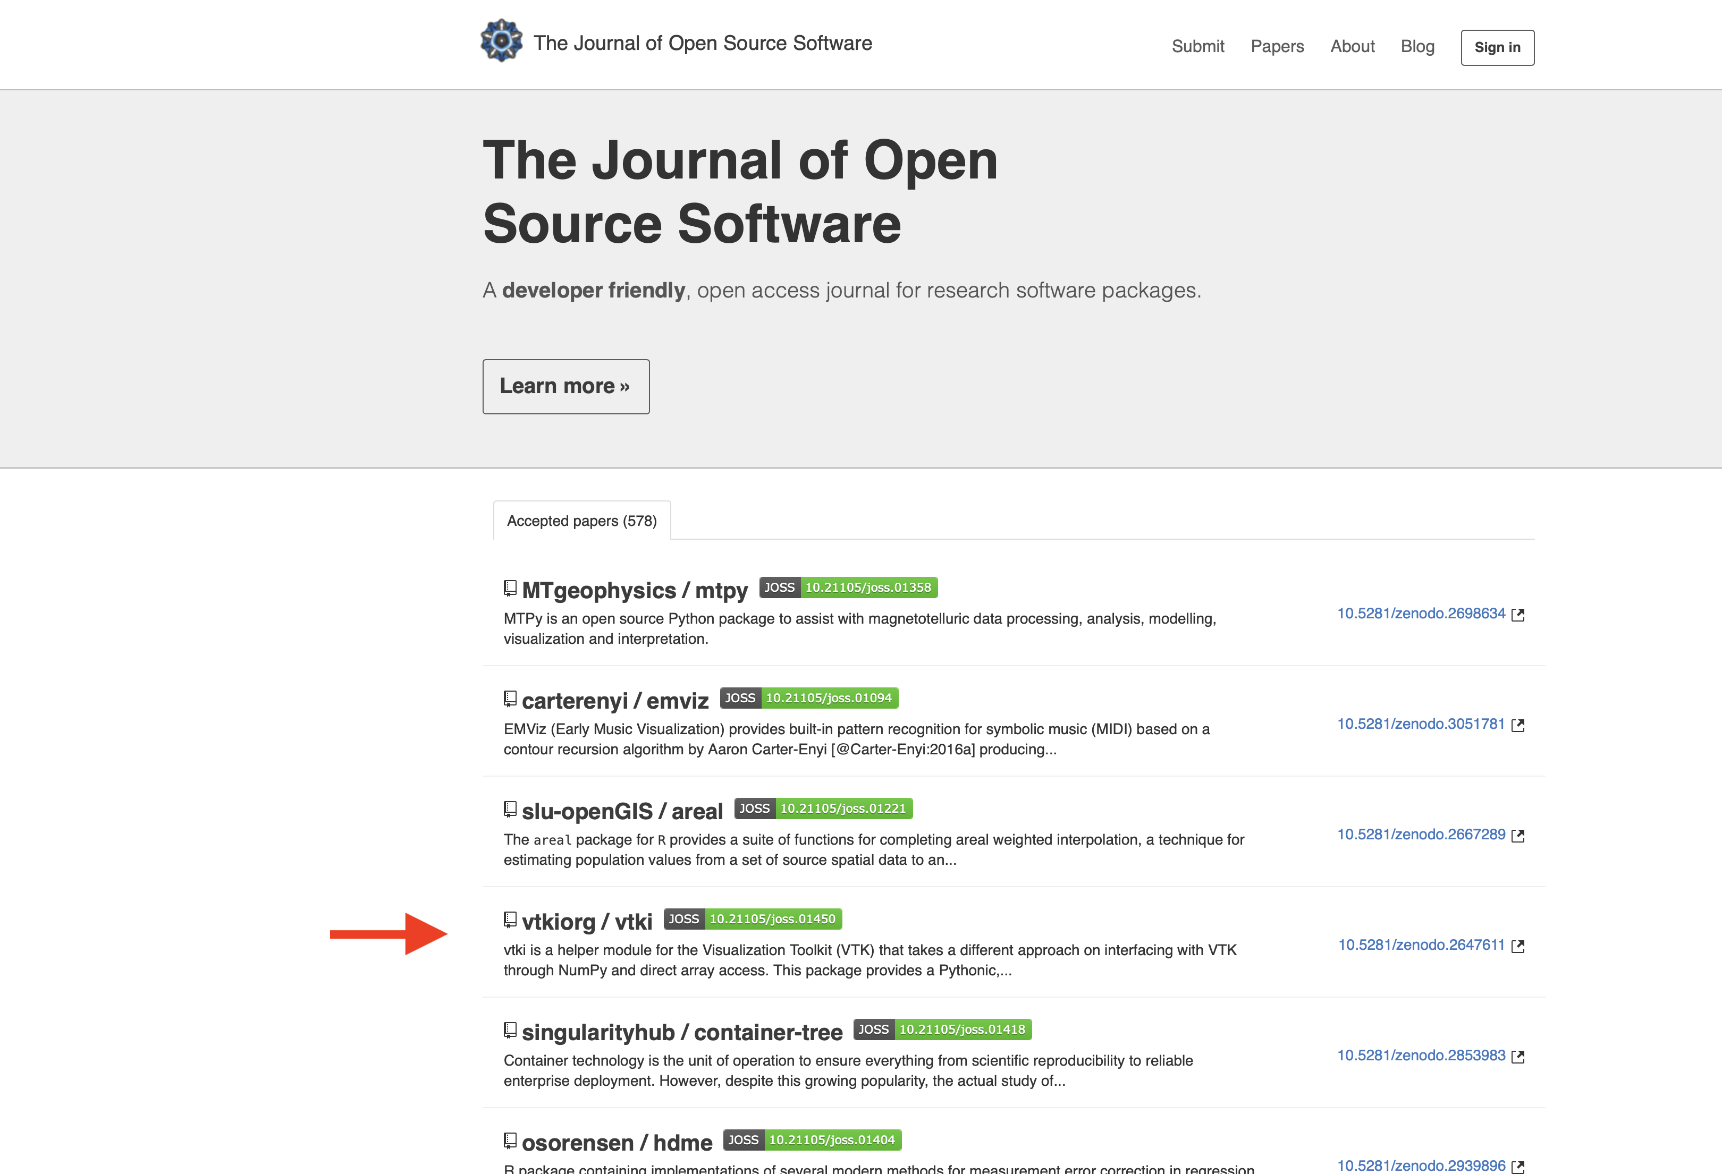Click the repo icon beside singularityhub / container-tree
Screen dimensions: 1722x1174
(x=510, y=1031)
